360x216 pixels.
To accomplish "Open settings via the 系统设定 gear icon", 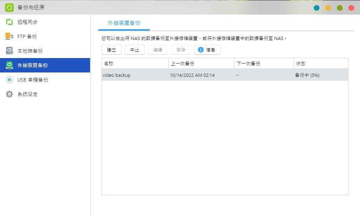I will pos(9,94).
